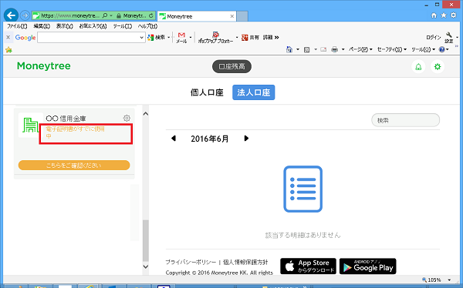The height and width of the screenshot is (288, 463).
Task: Click the Moneytree 検索 search field
Action: (x=405, y=120)
